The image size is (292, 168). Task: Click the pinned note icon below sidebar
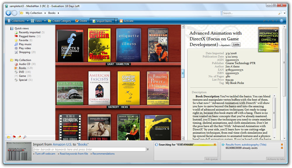(19, 137)
